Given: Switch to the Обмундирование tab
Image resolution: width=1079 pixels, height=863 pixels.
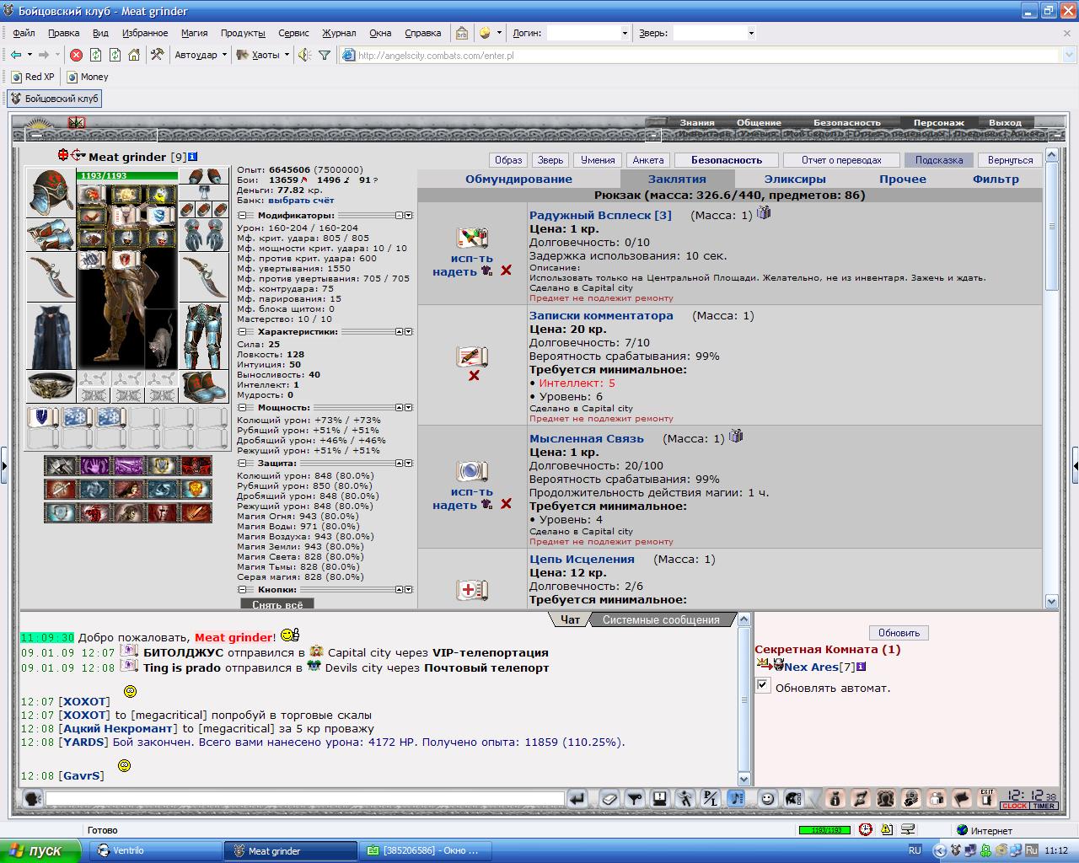Looking at the screenshot, I should pyautogui.click(x=518, y=179).
